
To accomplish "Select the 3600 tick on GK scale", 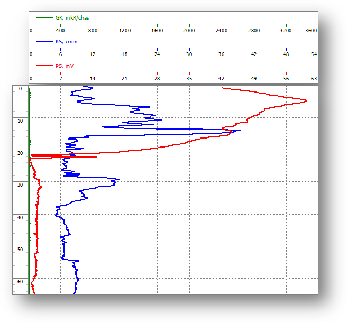I will point(311,31).
